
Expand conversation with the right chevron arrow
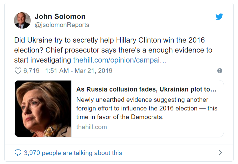[220, 153]
